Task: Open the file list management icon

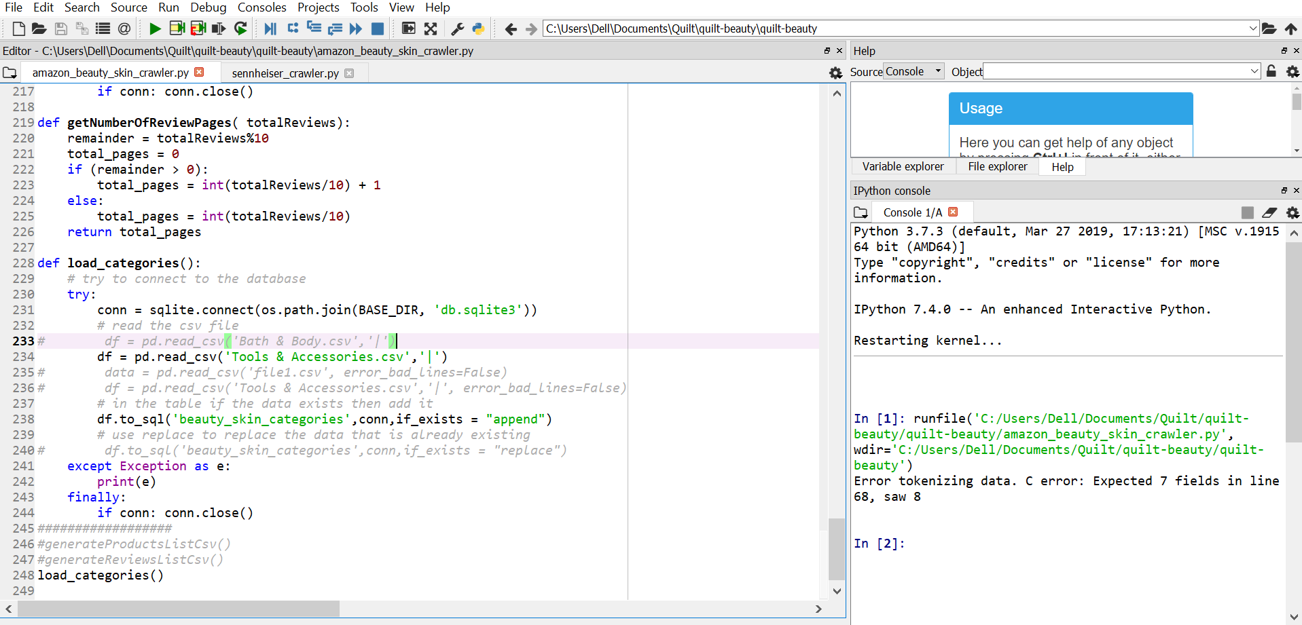Action: [103, 29]
